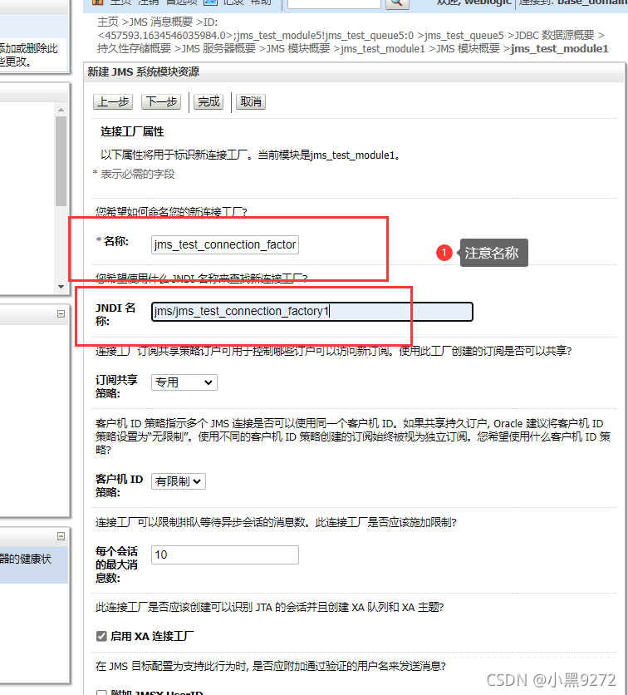Screen dimensions: 628x695
Task: Click the 连接工厂属性 heading
Action: pyautogui.click(x=132, y=131)
